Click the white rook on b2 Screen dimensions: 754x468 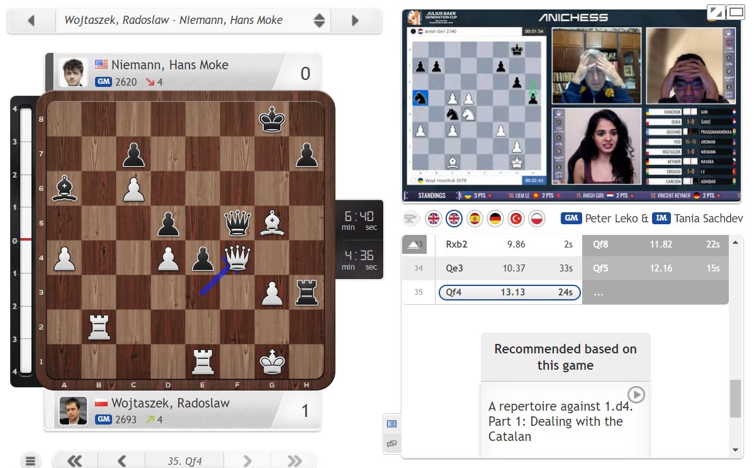(99, 327)
